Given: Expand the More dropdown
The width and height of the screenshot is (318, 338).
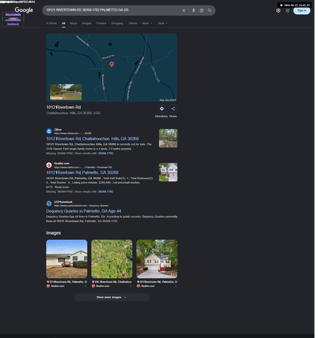Looking at the screenshot, I should pos(147,23).
